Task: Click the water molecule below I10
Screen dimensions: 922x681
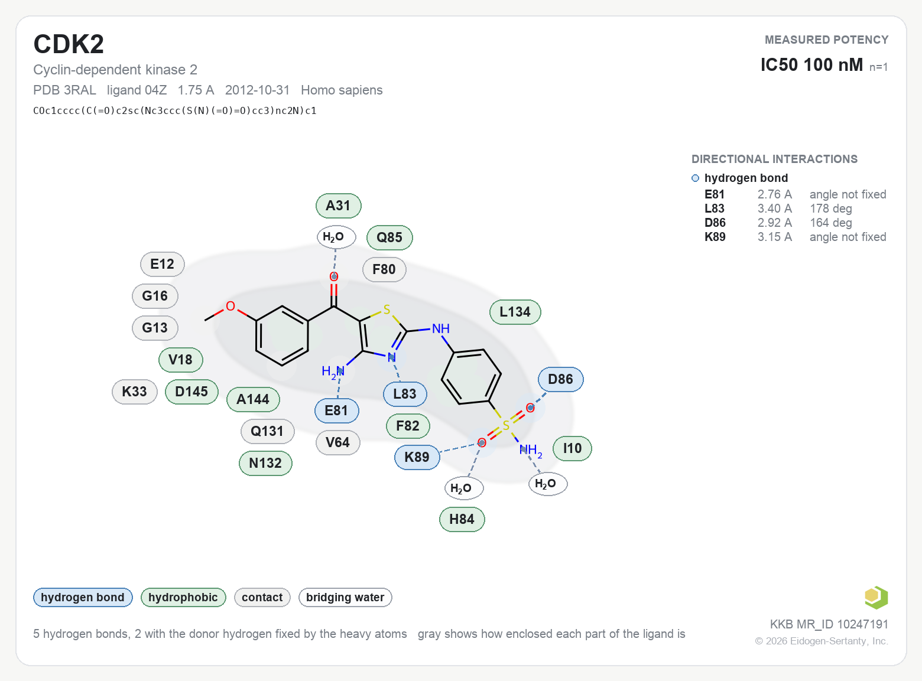Action: (548, 484)
